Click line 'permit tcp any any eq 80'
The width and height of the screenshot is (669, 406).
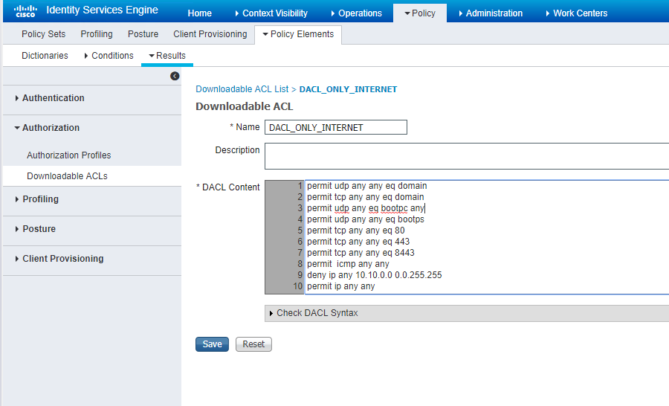[x=356, y=230]
